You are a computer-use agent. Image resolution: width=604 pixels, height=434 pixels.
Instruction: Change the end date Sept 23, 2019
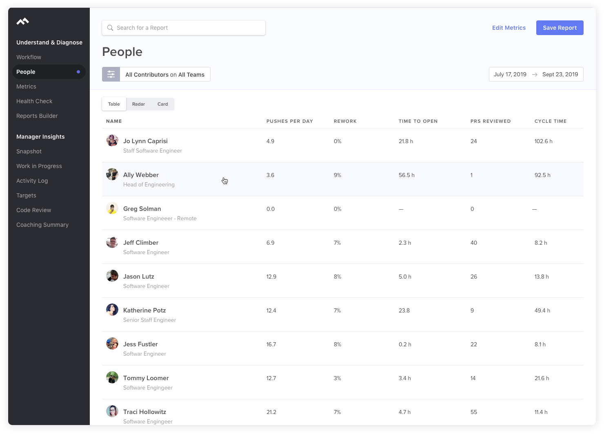[x=560, y=74]
